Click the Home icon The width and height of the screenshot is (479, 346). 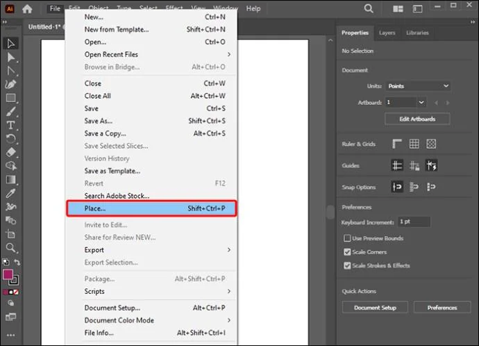tap(27, 8)
